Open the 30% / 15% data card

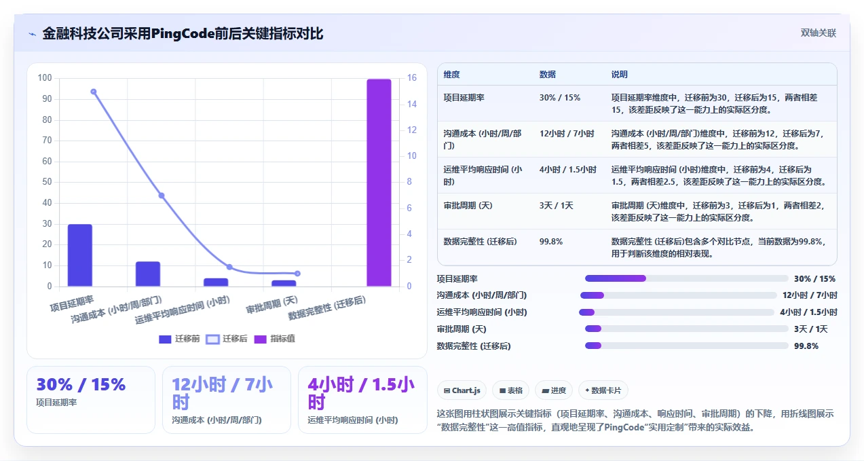coord(91,400)
